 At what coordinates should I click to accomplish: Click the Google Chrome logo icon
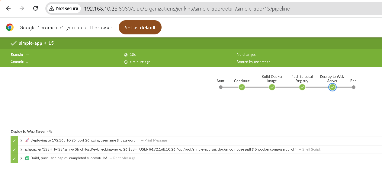pos(10,27)
